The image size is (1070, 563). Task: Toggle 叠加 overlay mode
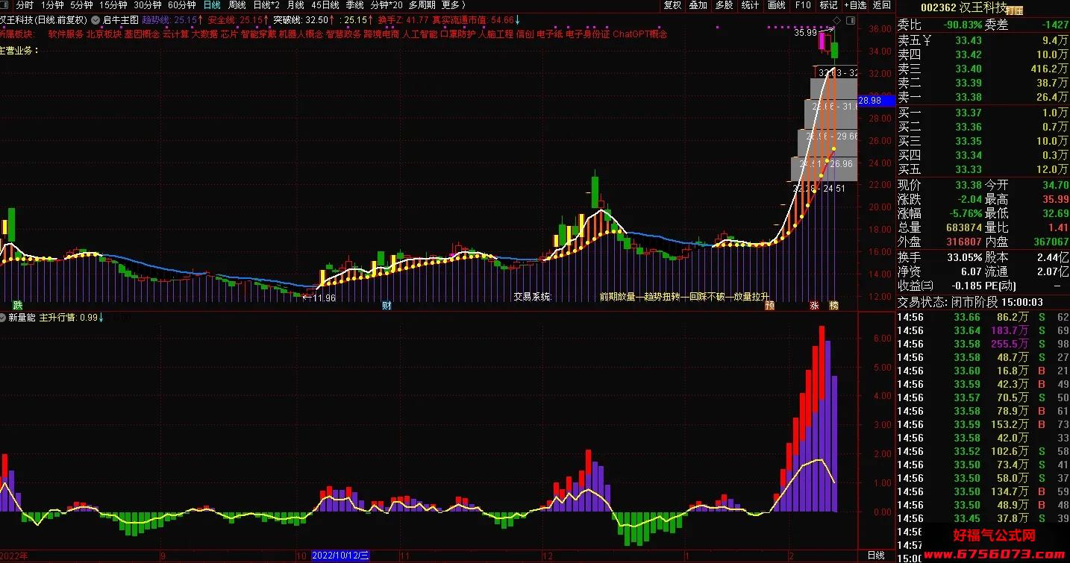pos(698,5)
